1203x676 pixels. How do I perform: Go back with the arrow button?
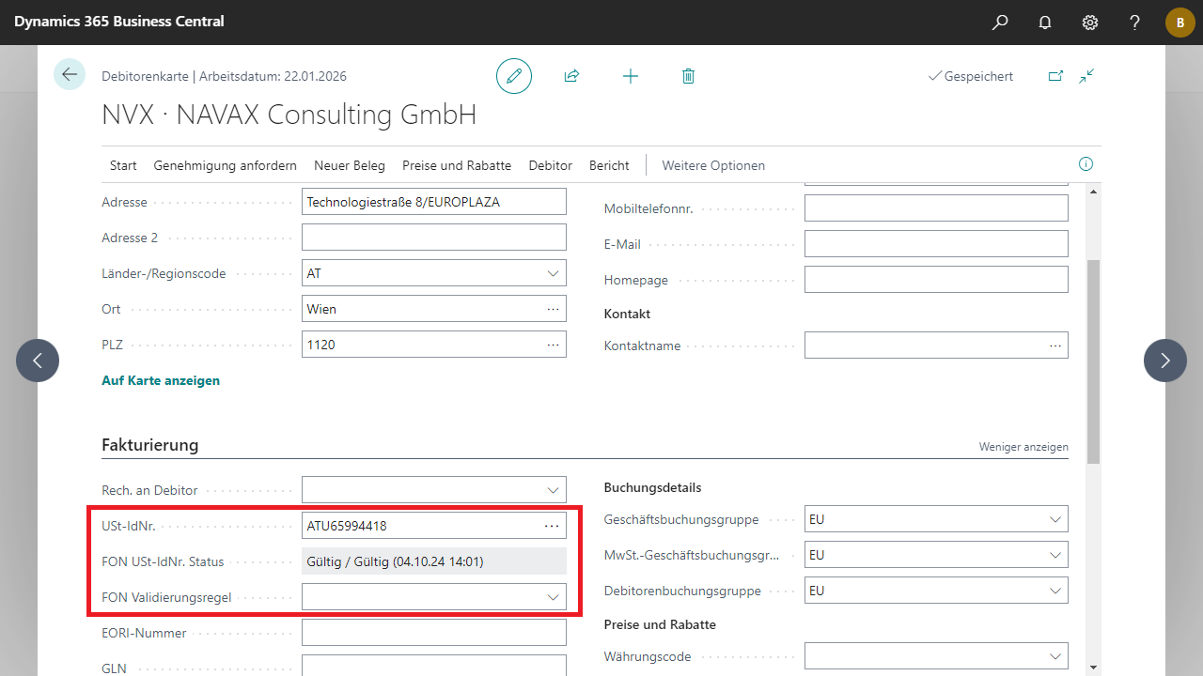[x=70, y=74]
